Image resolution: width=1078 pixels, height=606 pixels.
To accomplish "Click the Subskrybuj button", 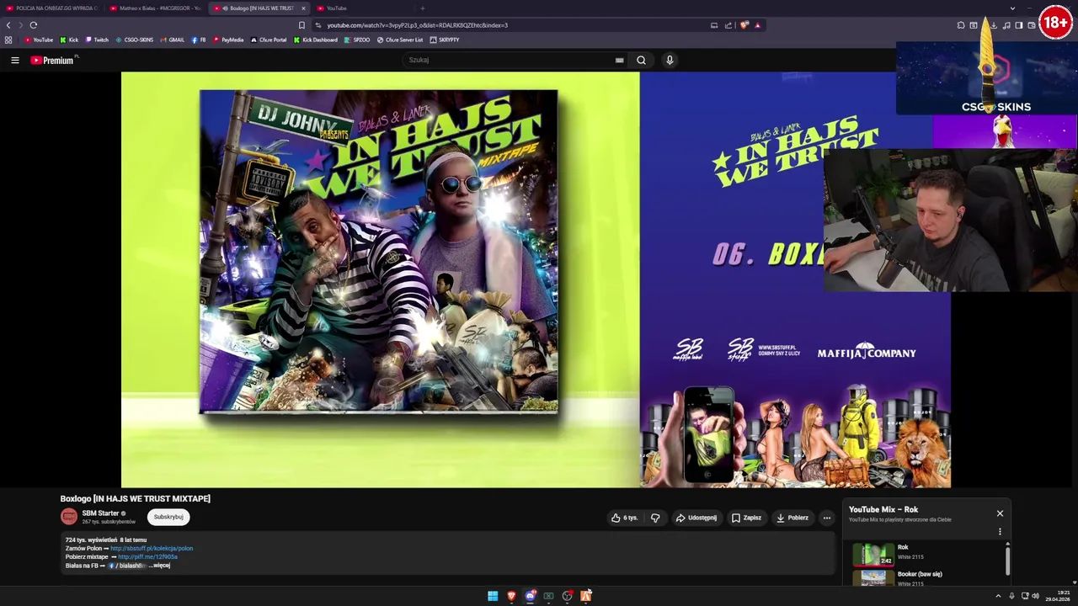I will pyautogui.click(x=168, y=517).
